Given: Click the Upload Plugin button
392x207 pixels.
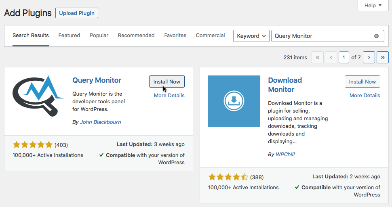Looking at the screenshot, I should 77,13.
